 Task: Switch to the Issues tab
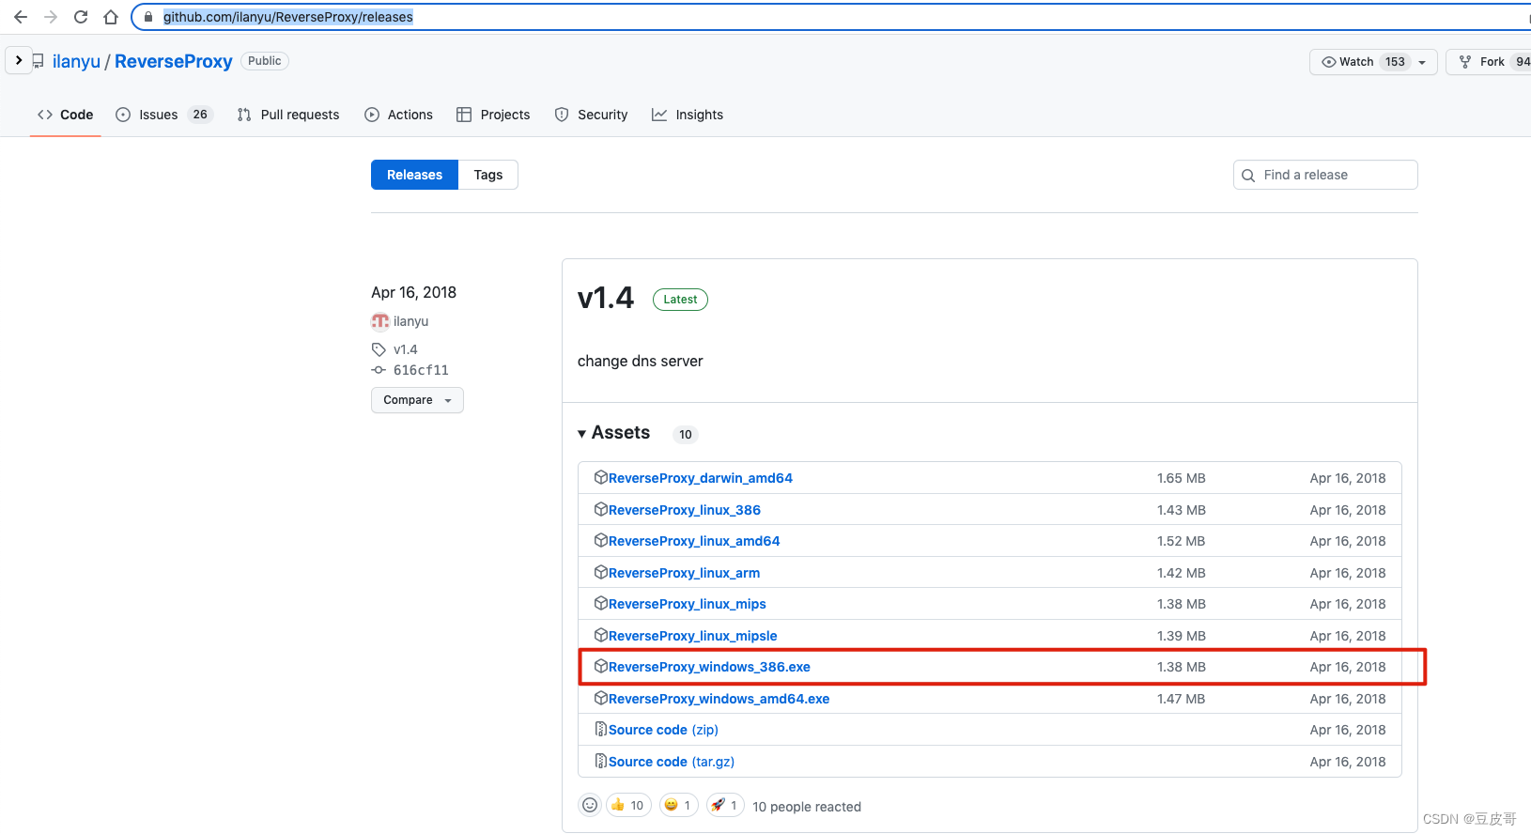pos(163,115)
